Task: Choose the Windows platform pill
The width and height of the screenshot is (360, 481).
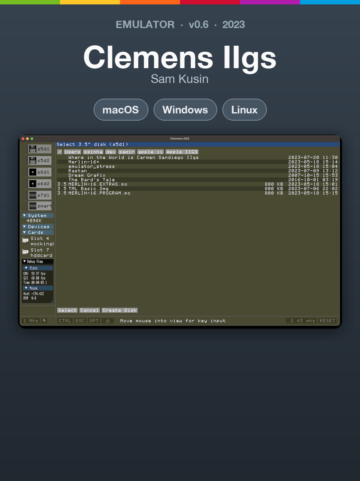Action: point(185,110)
